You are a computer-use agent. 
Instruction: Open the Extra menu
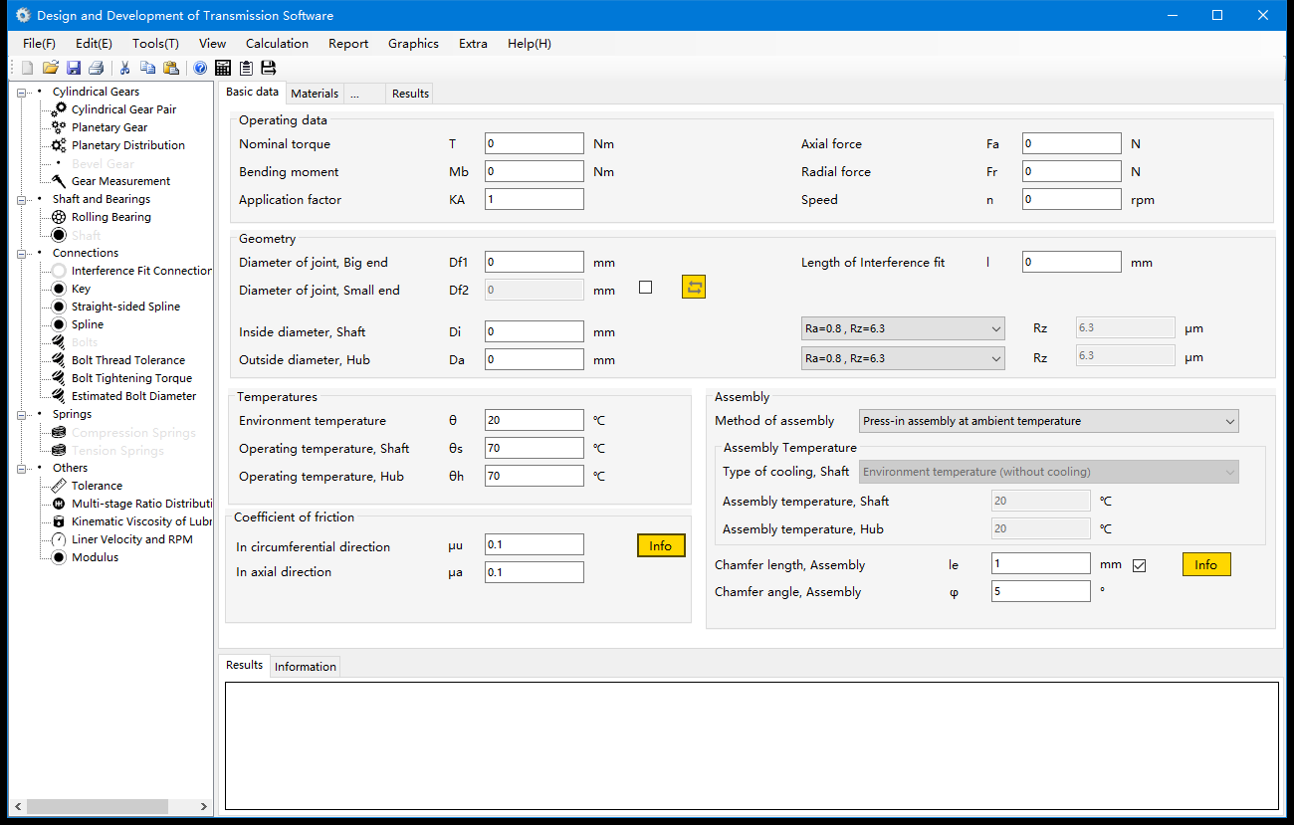click(473, 44)
